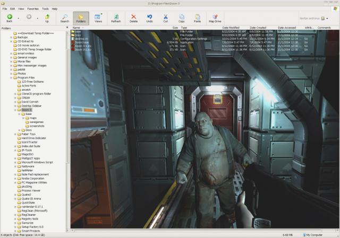Screen dimensions: 340x238
Task: Sort by Date Modified column header
Action: coord(231,28)
